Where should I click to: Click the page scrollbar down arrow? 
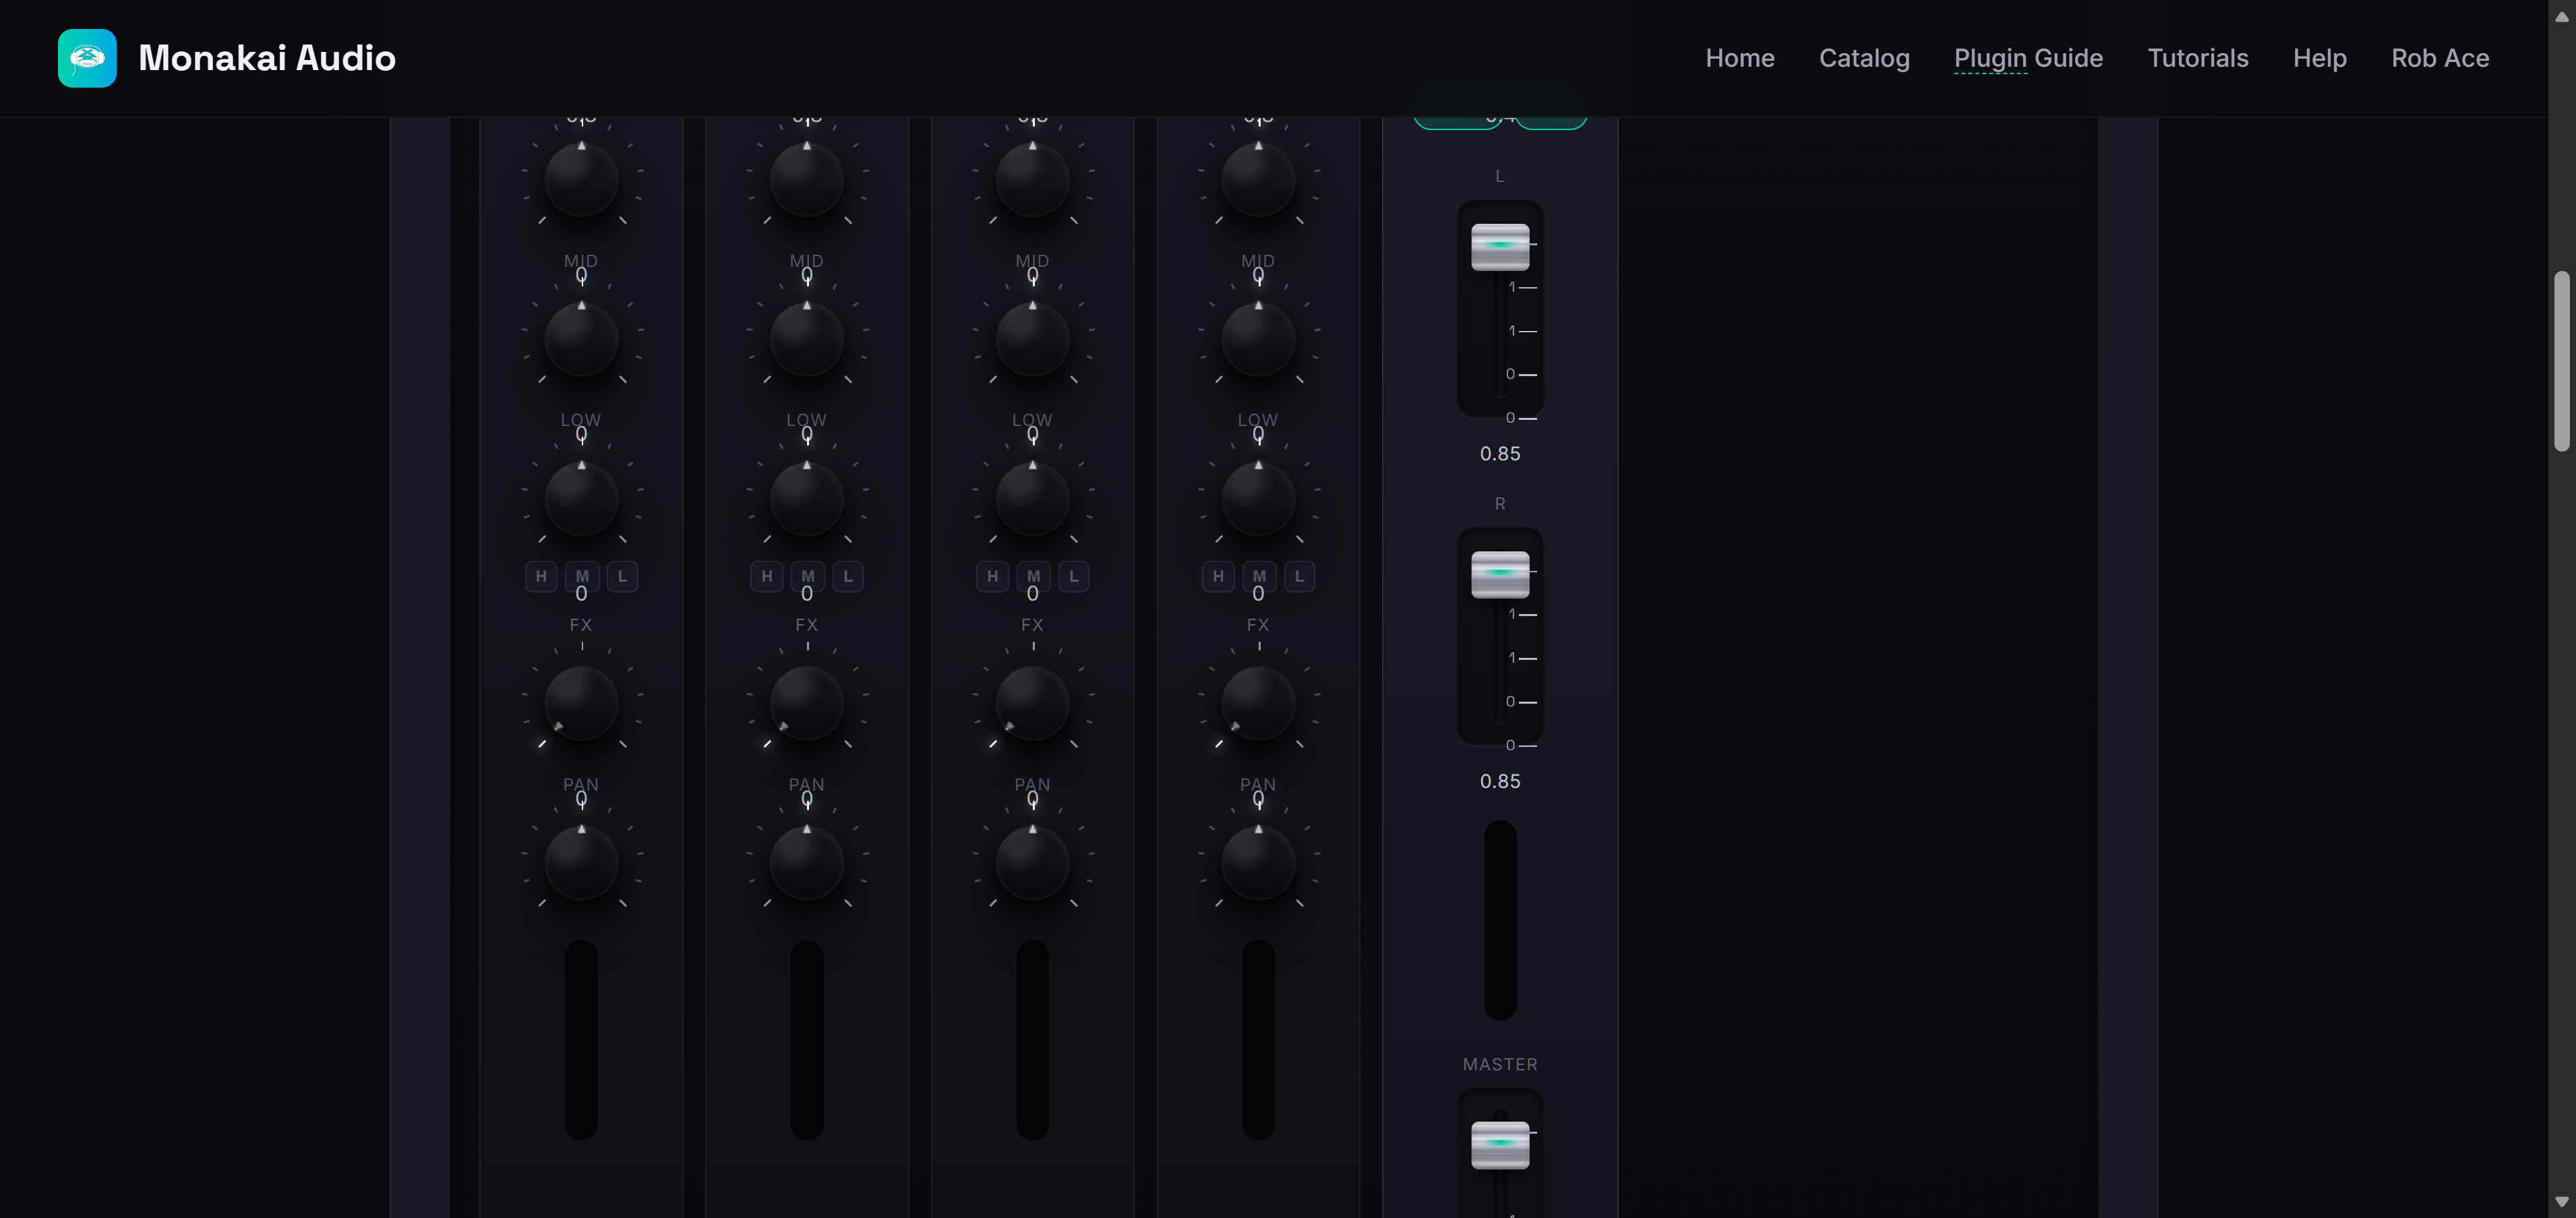pos(2562,1202)
